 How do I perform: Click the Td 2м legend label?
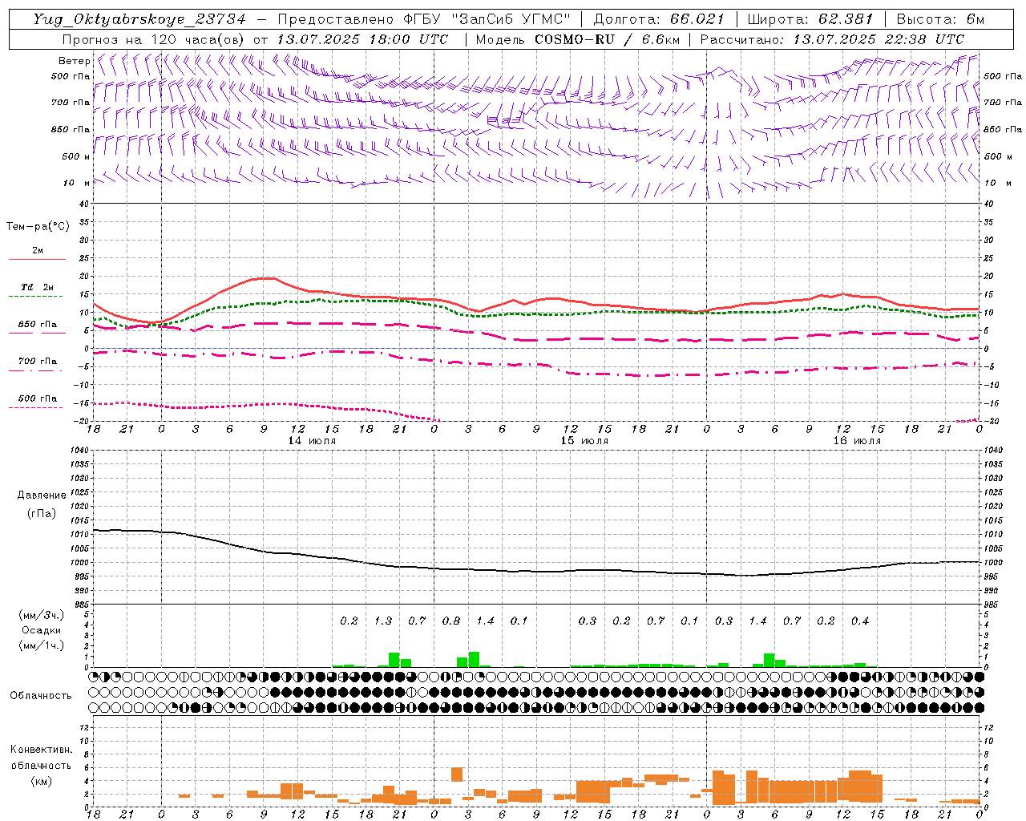coord(37,287)
